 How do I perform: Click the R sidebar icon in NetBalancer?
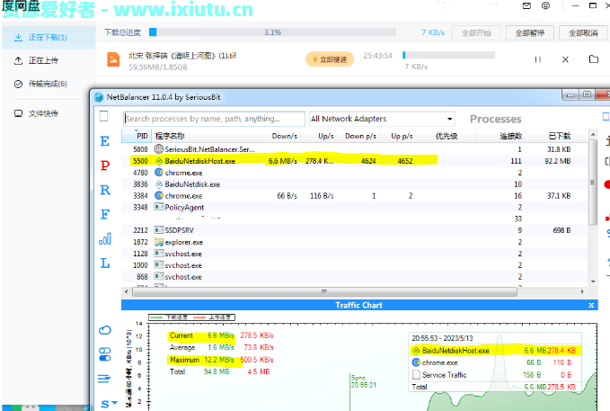pyautogui.click(x=104, y=190)
